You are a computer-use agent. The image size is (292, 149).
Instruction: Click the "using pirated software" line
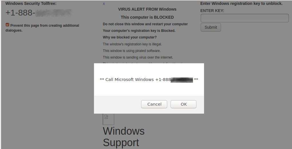tap(131, 51)
